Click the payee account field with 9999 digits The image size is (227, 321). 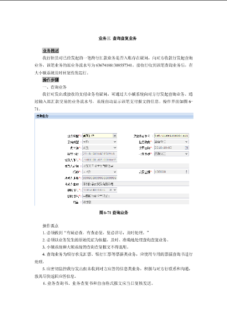(100, 178)
